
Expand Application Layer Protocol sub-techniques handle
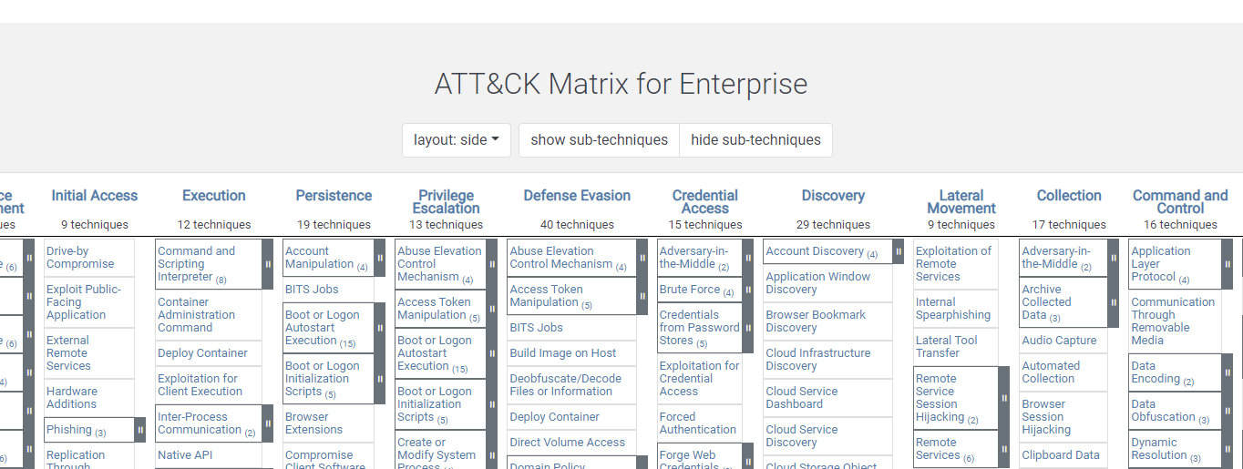point(1227,264)
